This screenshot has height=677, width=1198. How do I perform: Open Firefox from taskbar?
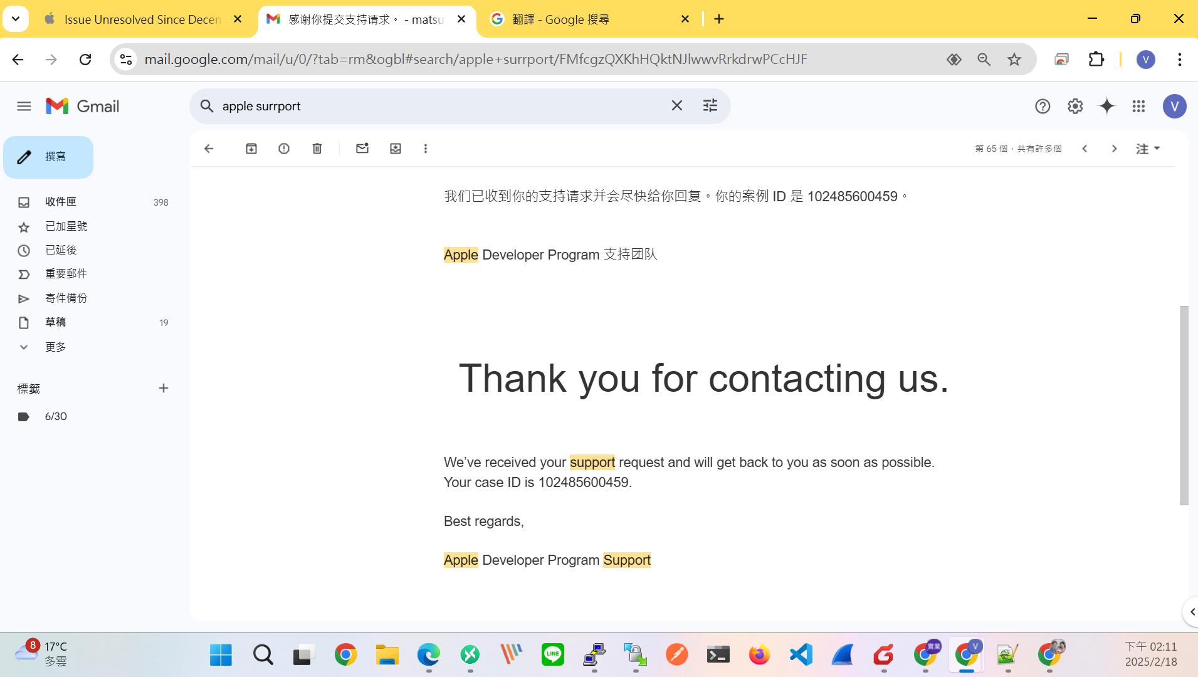(x=759, y=655)
